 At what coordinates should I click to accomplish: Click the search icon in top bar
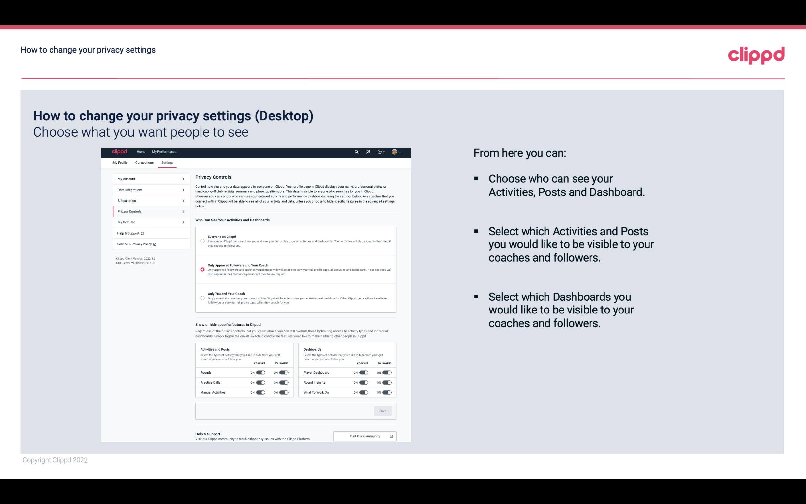click(x=356, y=152)
